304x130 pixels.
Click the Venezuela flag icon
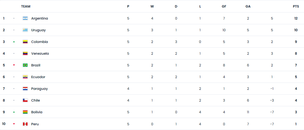pyautogui.click(x=25, y=54)
